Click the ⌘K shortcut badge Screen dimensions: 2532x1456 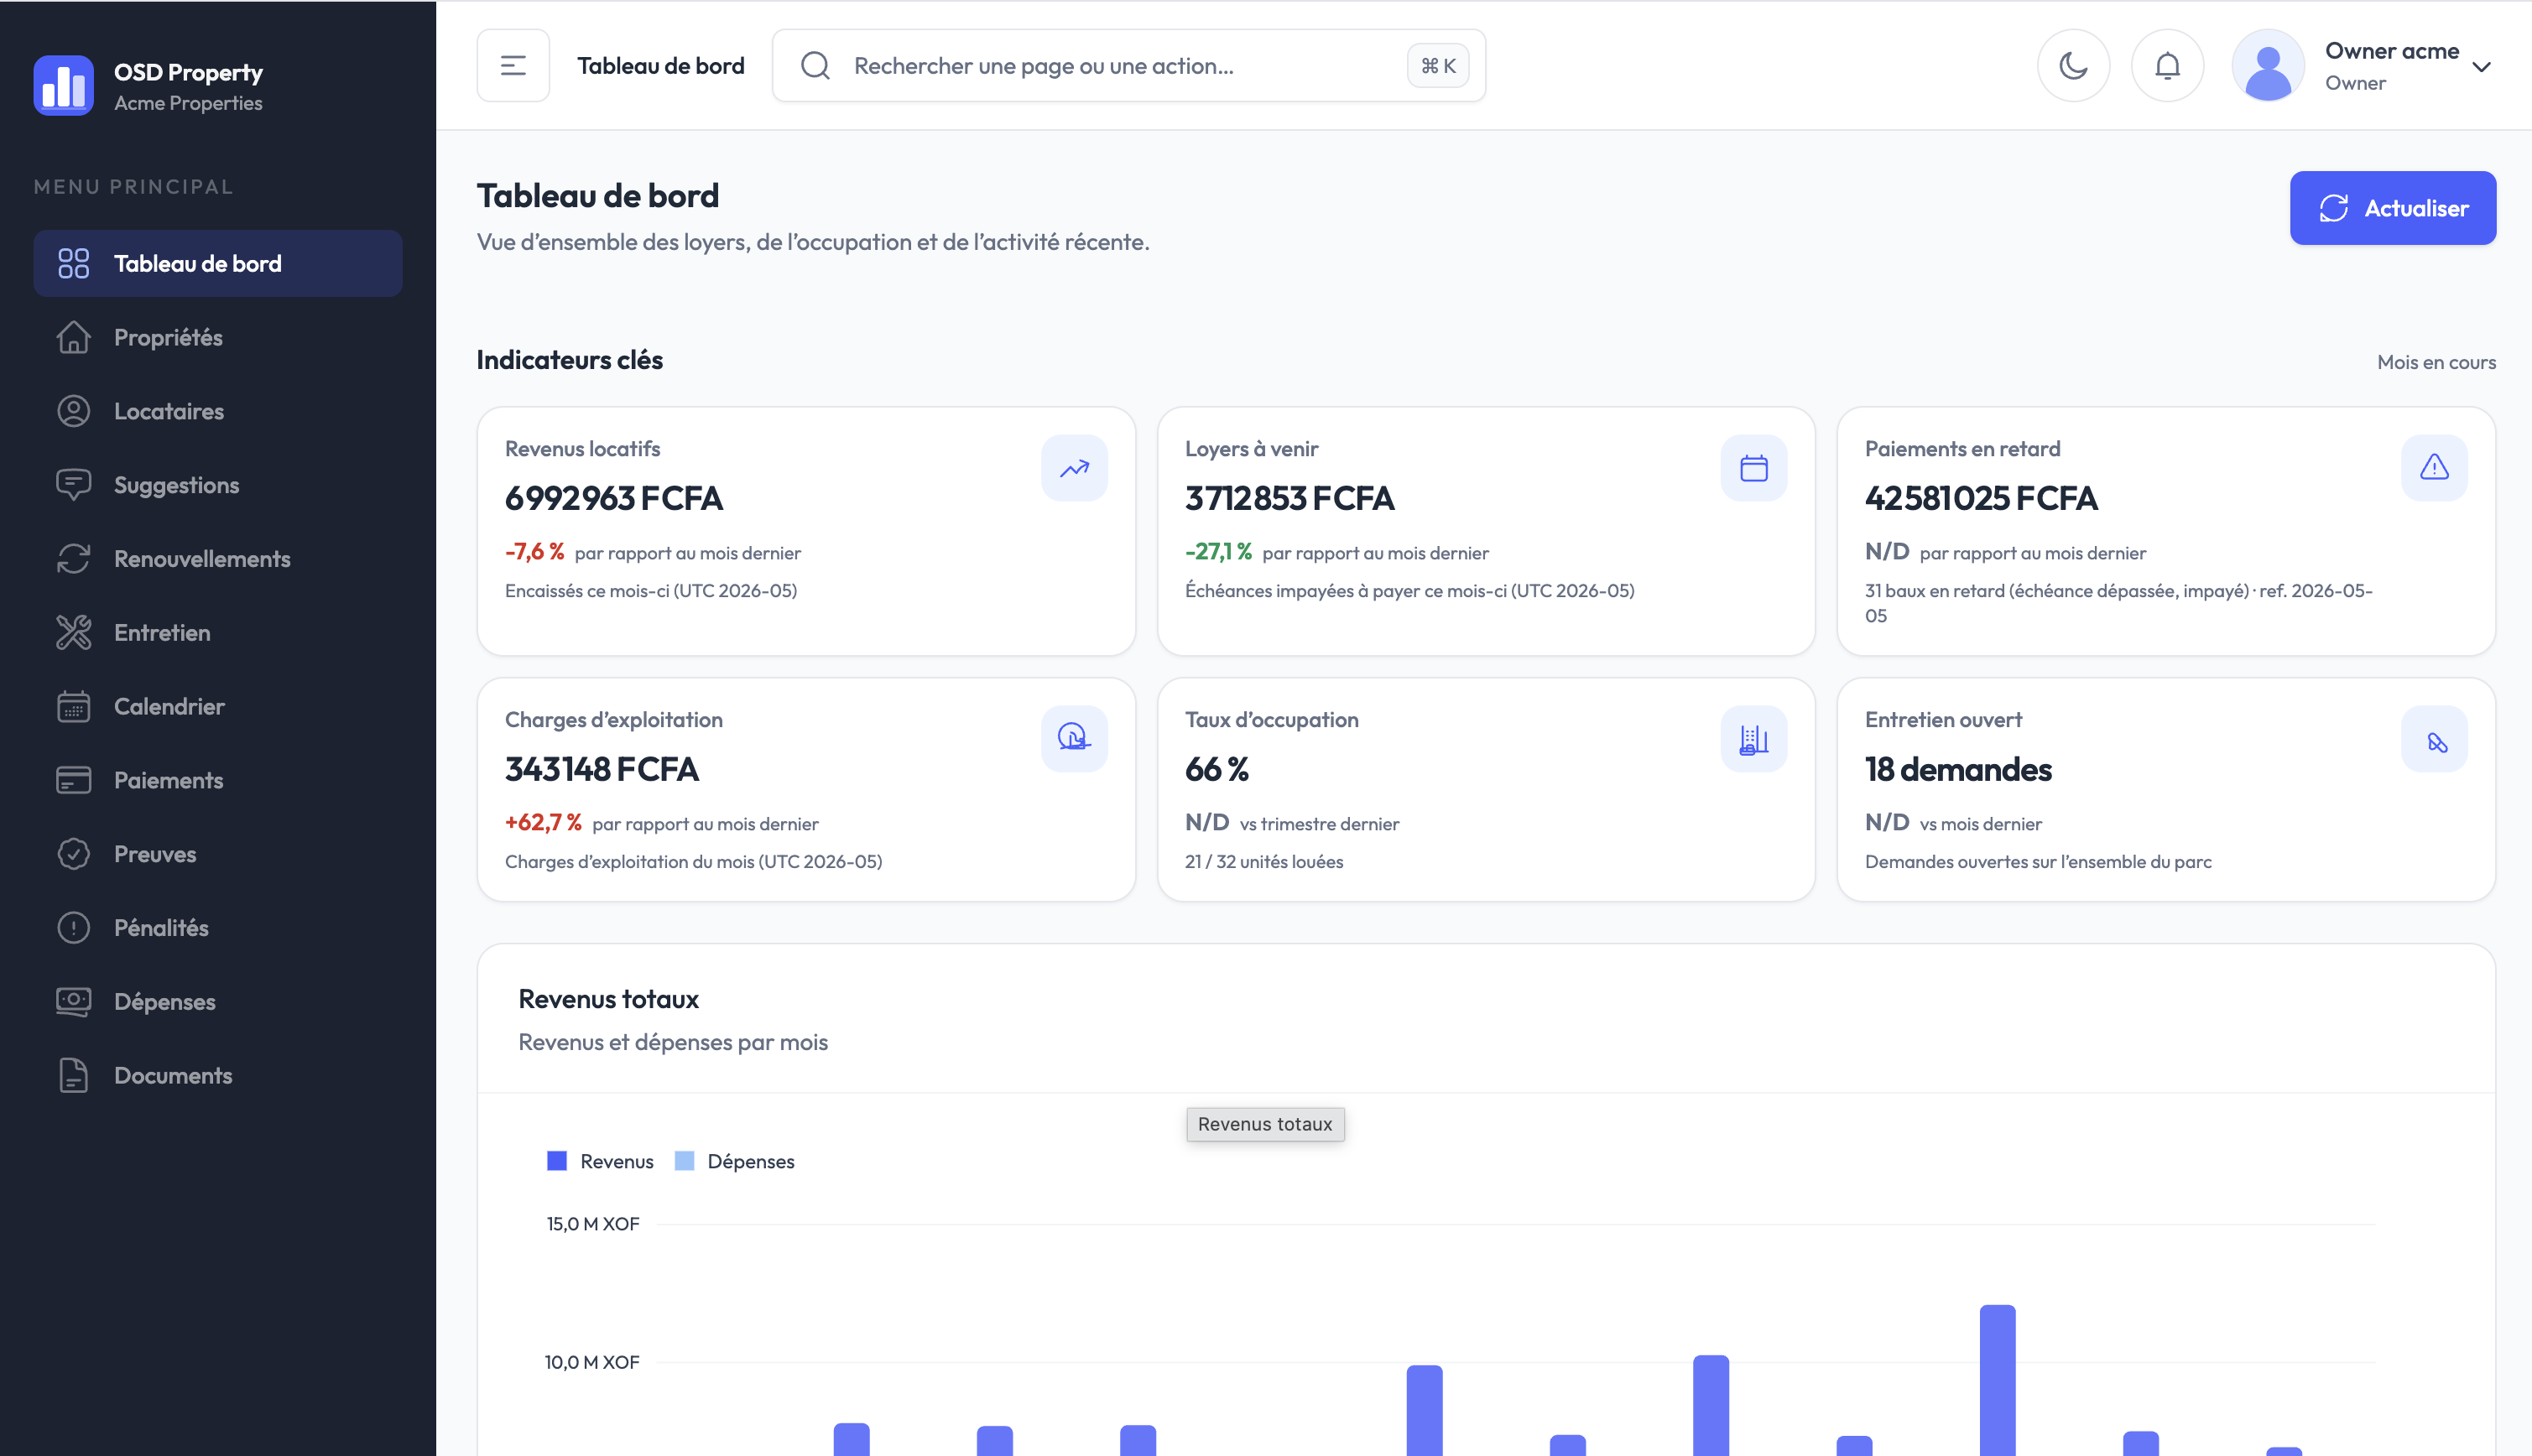point(1438,66)
